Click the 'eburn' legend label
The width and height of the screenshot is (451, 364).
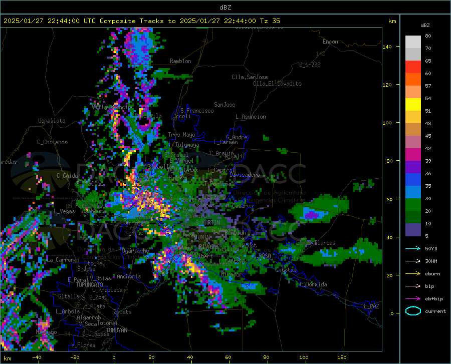tap(432, 274)
